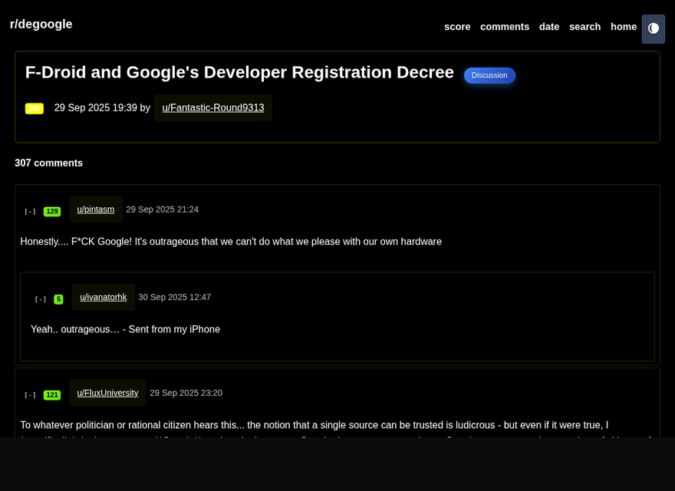Viewport: 675px width, 491px height.
Task: Click timestamp 30 Sep 2025 12:47
Action: (174, 297)
